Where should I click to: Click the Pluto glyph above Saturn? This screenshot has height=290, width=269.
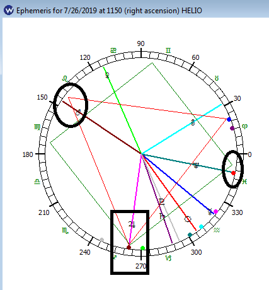tap(162, 202)
